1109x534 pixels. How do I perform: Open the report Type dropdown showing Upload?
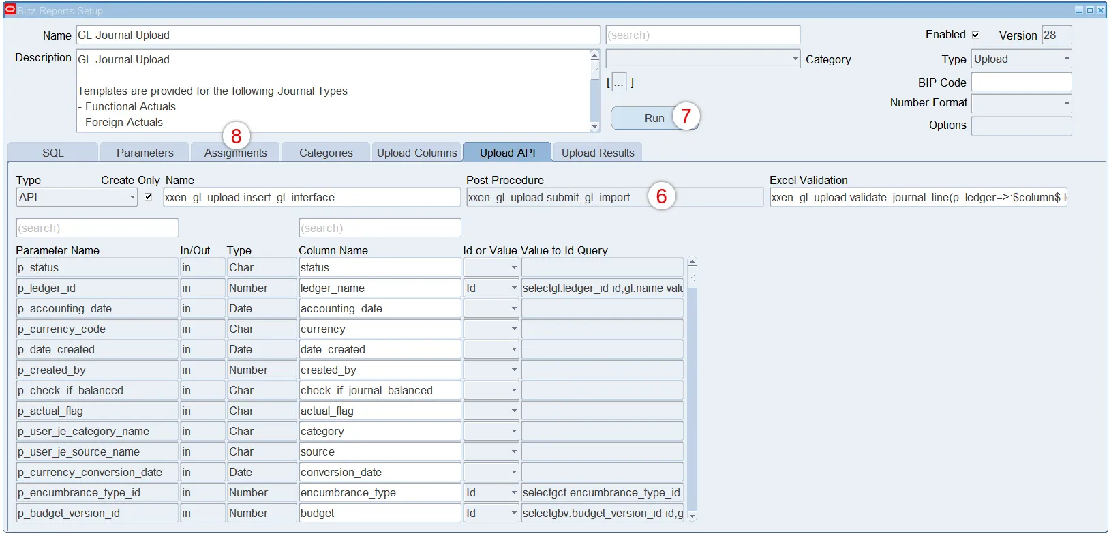tap(1067, 59)
